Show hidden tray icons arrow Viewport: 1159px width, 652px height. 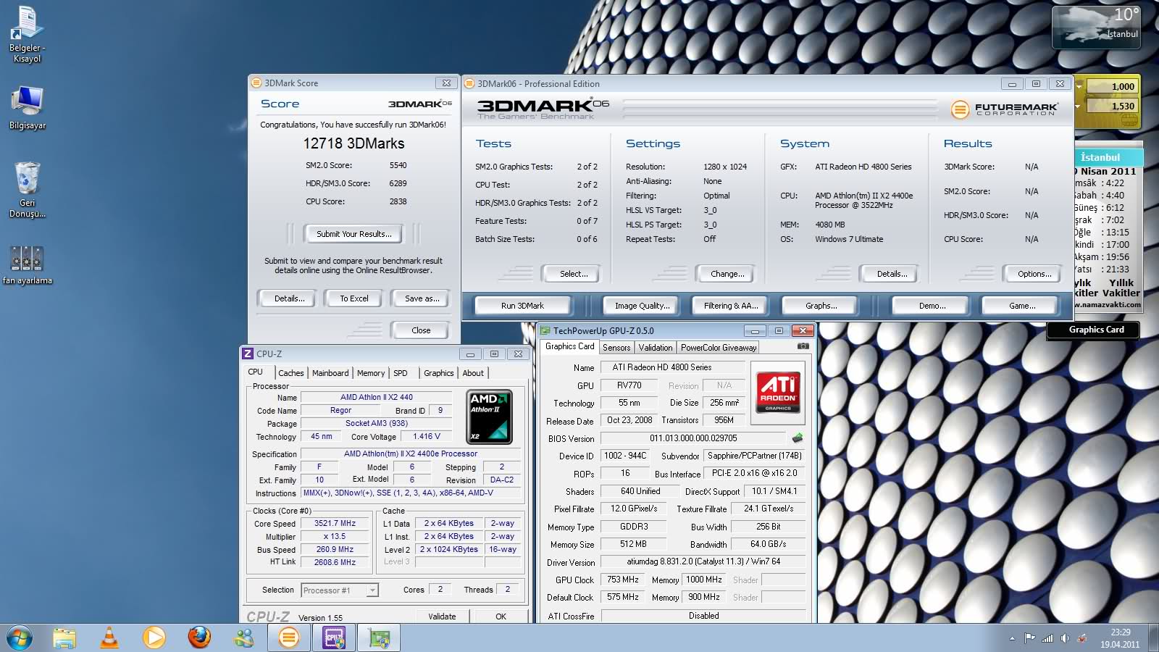(x=1012, y=638)
